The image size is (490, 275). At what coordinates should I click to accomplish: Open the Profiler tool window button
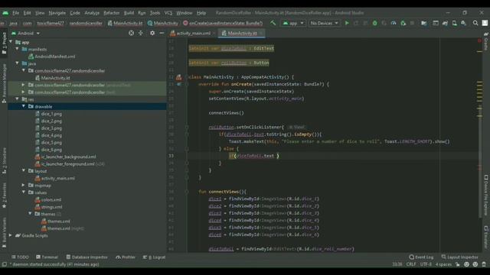click(x=126, y=257)
